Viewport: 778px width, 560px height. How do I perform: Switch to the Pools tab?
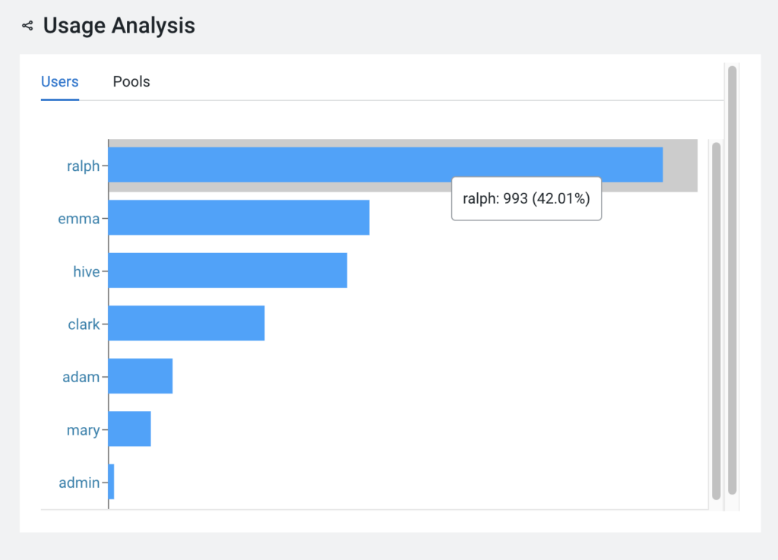[131, 81]
